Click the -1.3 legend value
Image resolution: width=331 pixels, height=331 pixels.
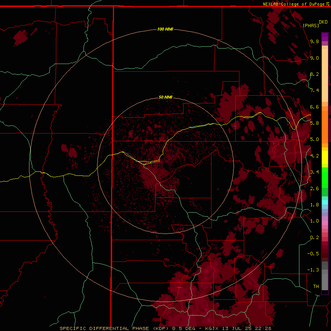click(x=313, y=270)
